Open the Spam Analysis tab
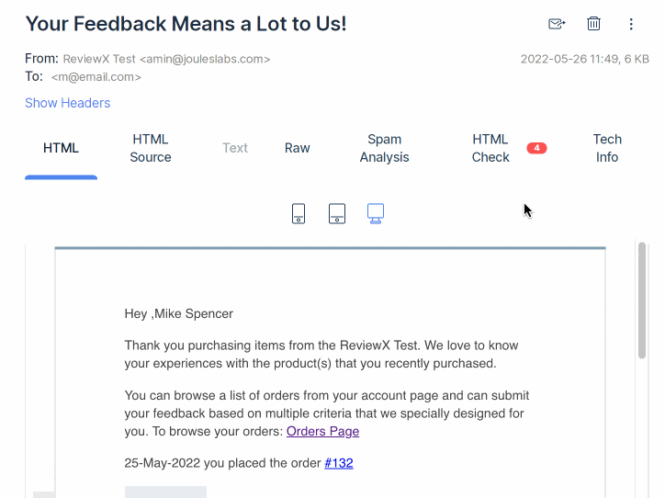Viewport: 665px width, 498px height. click(x=384, y=148)
